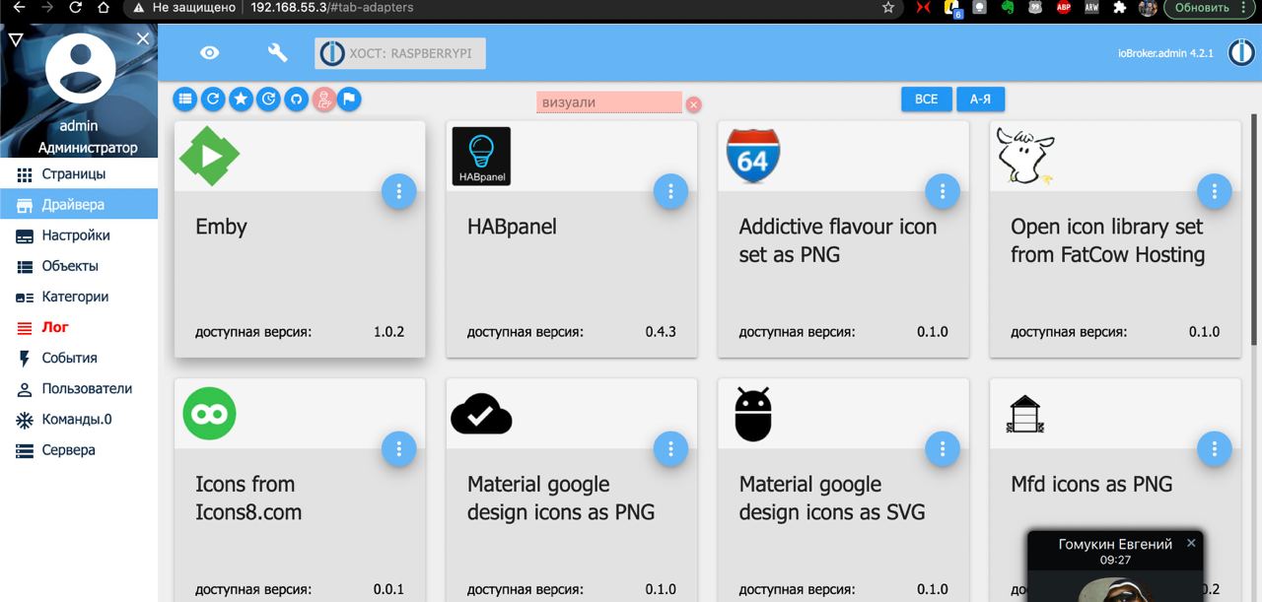Click the cloud checkmark adapter icon
1262x602 pixels.
[x=481, y=413]
